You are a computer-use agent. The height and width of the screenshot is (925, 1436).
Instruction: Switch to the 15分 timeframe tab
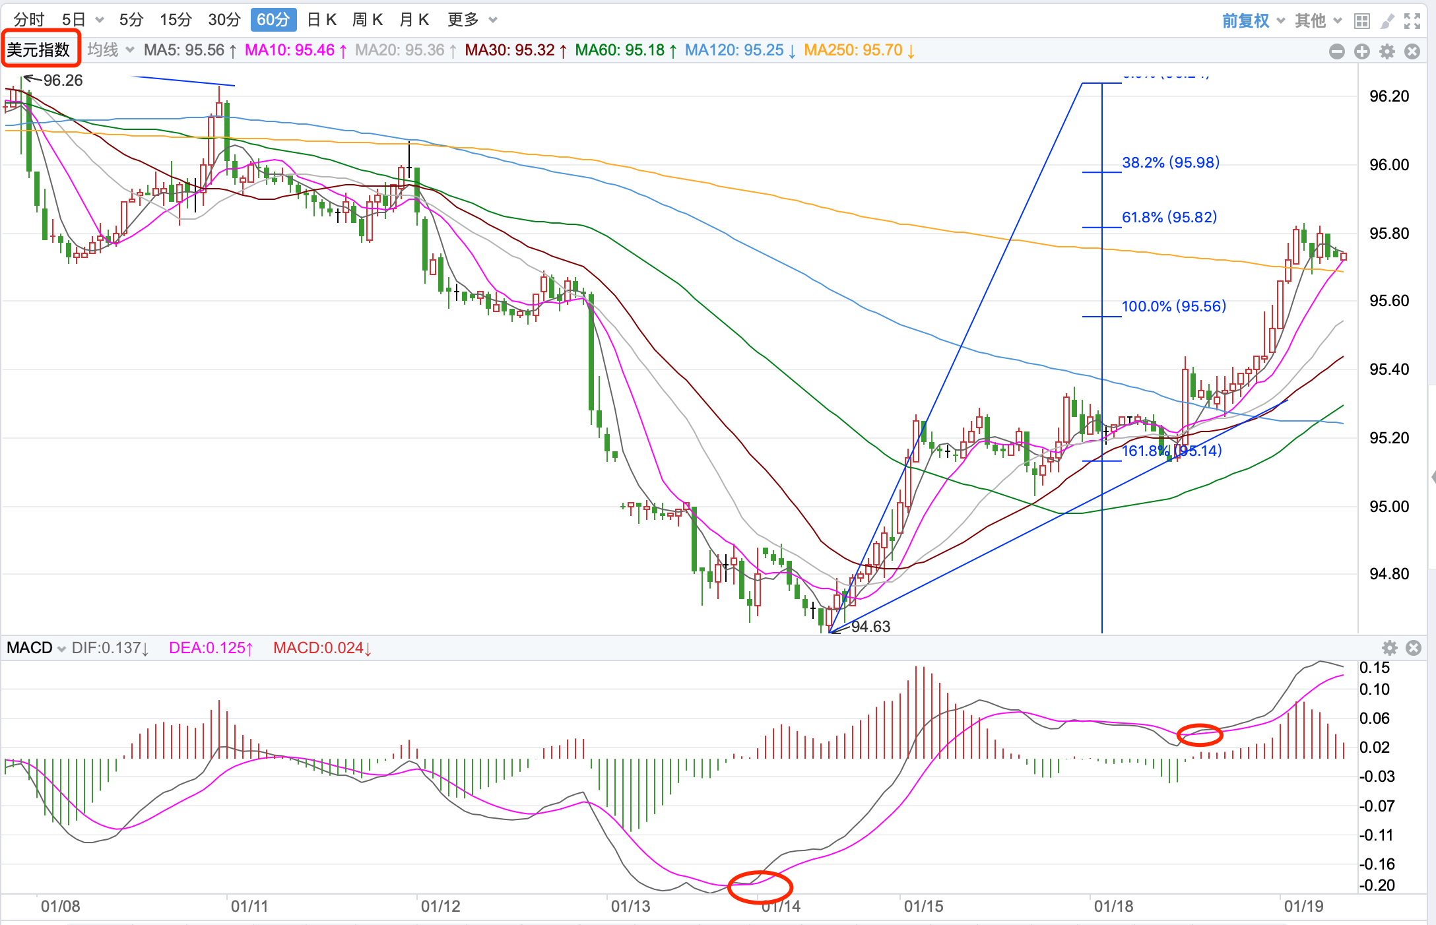pos(176,20)
